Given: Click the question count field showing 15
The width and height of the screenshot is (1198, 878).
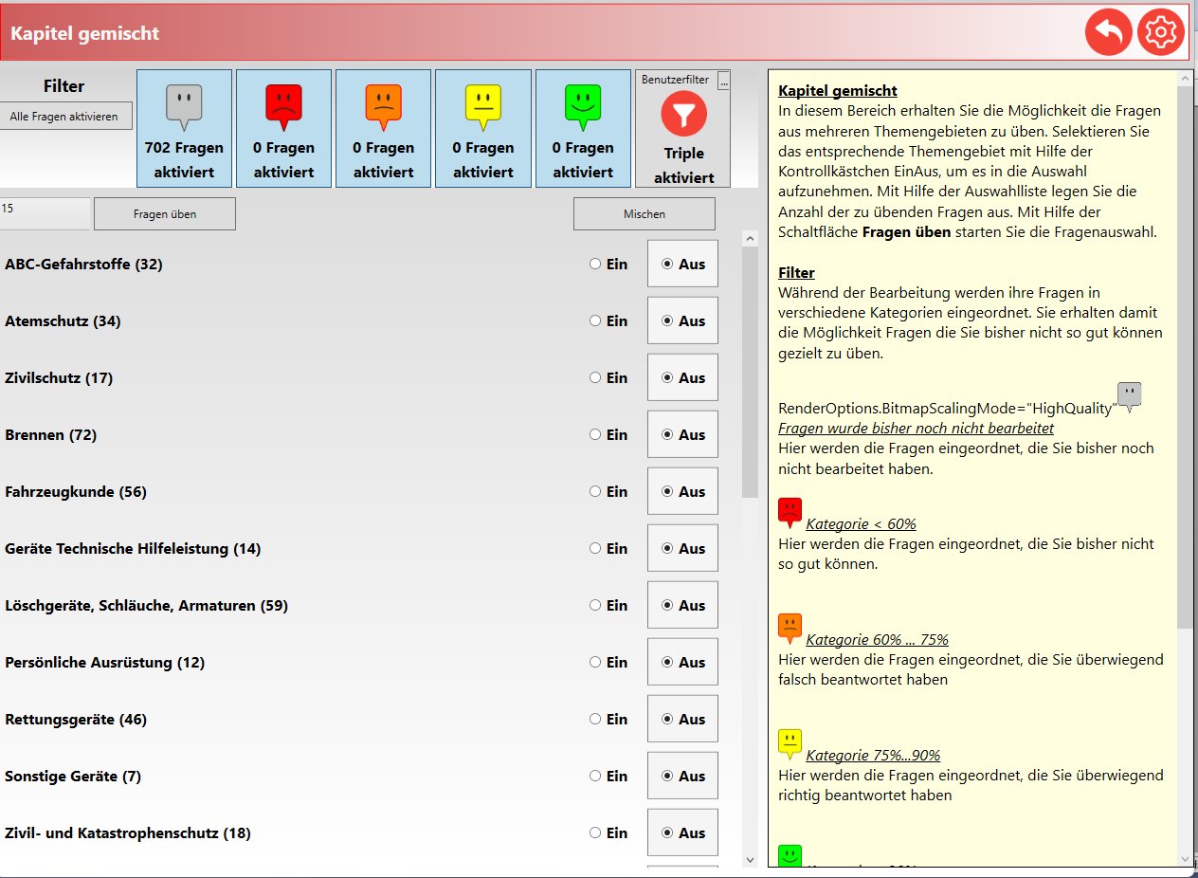Looking at the screenshot, I should coord(45,213).
